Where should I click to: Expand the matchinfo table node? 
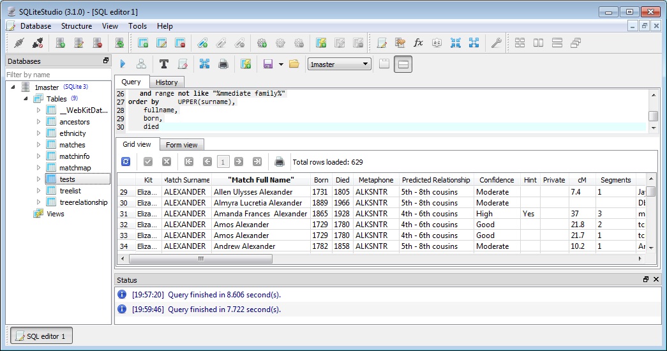point(39,156)
